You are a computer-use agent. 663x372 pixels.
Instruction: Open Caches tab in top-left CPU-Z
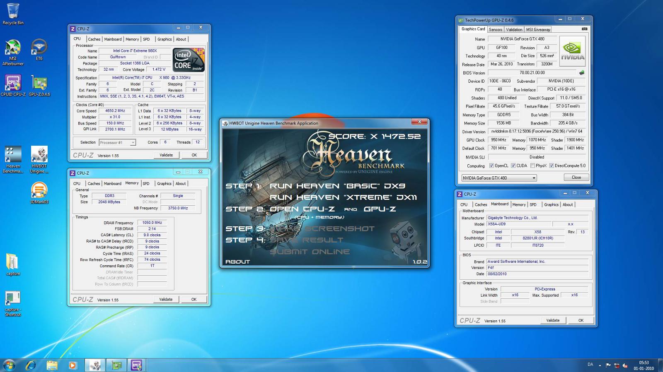(94, 39)
